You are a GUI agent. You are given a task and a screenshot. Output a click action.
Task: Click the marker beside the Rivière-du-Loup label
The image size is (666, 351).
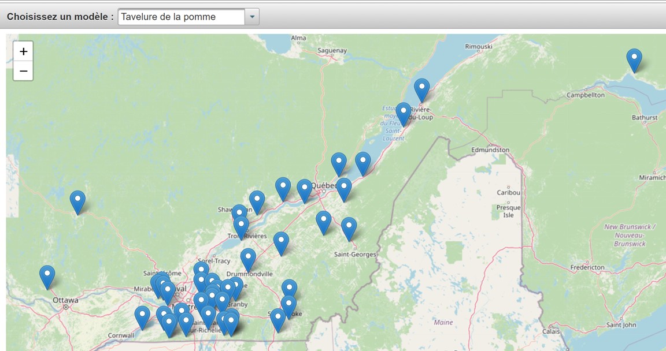[404, 112]
